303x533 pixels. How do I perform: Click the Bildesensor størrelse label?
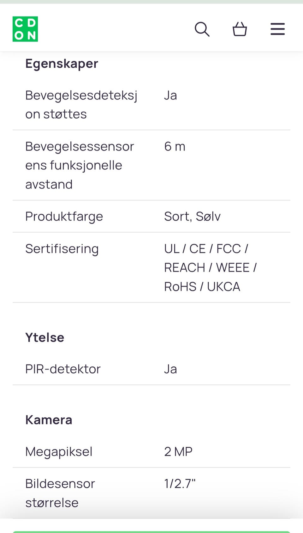(60, 493)
